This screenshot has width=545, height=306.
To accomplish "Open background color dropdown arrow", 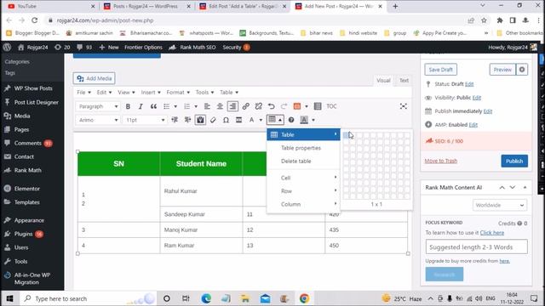I will pyautogui.click(x=313, y=120).
